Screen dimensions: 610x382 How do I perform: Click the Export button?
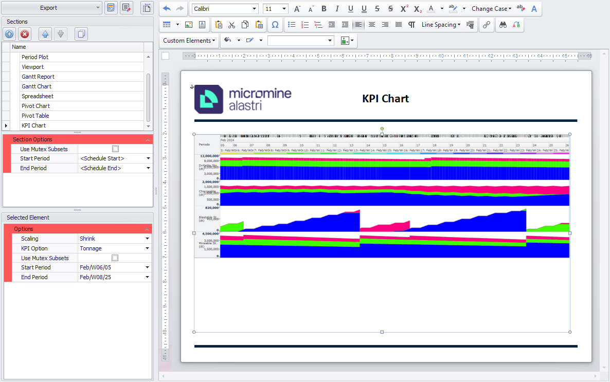[48, 8]
